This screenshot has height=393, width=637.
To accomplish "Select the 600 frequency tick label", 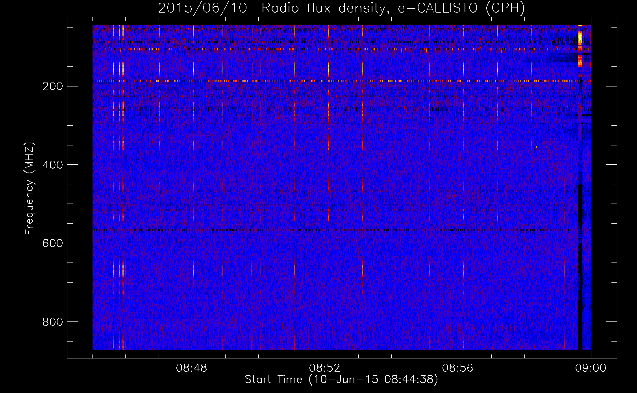I will (52, 243).
